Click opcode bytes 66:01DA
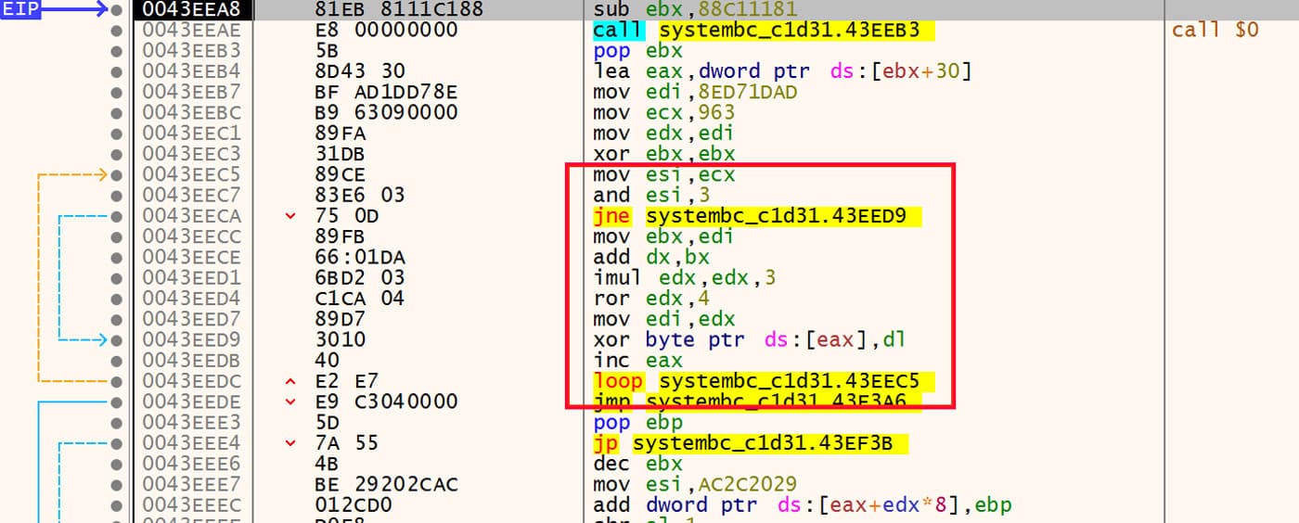The height and width of the screenshot is (523, 1299). 360,257
